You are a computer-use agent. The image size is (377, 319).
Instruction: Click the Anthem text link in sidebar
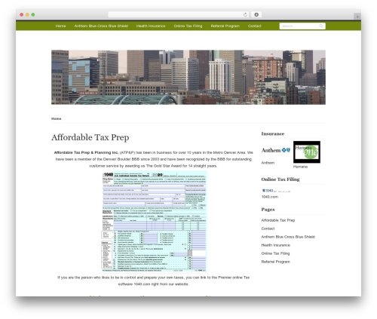point(268,163)
